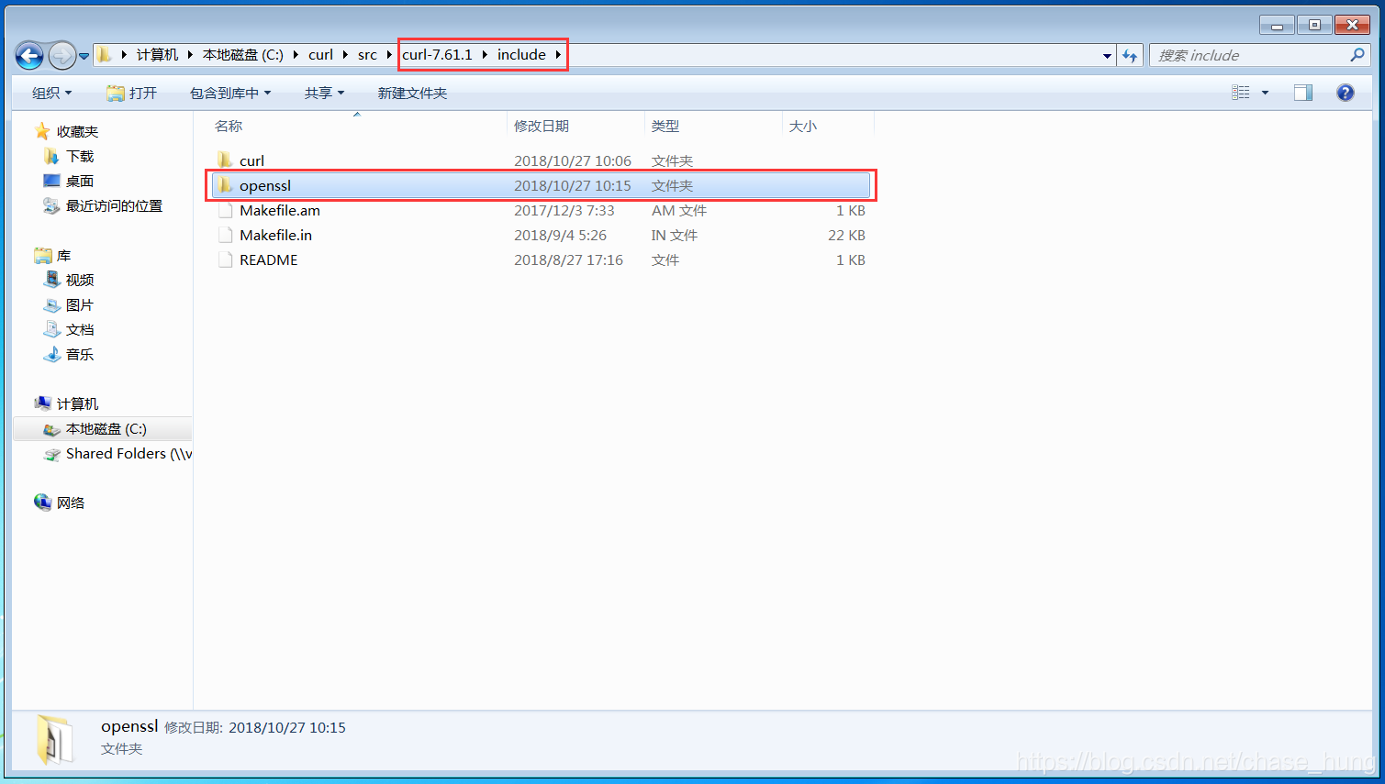Open 图片 library

80,304
